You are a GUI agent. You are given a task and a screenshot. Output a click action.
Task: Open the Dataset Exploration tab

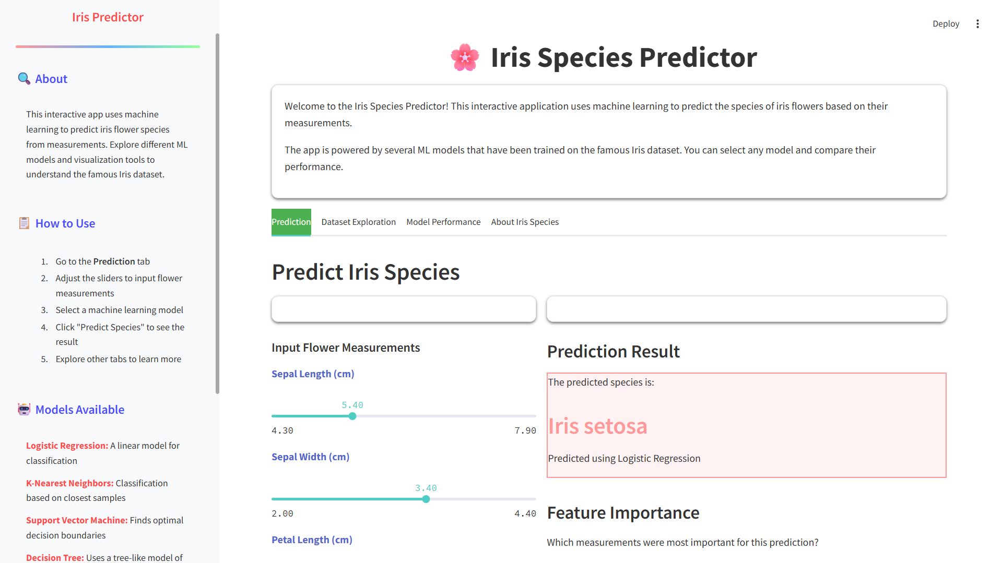pyautogui.click(x=359, y=222)
